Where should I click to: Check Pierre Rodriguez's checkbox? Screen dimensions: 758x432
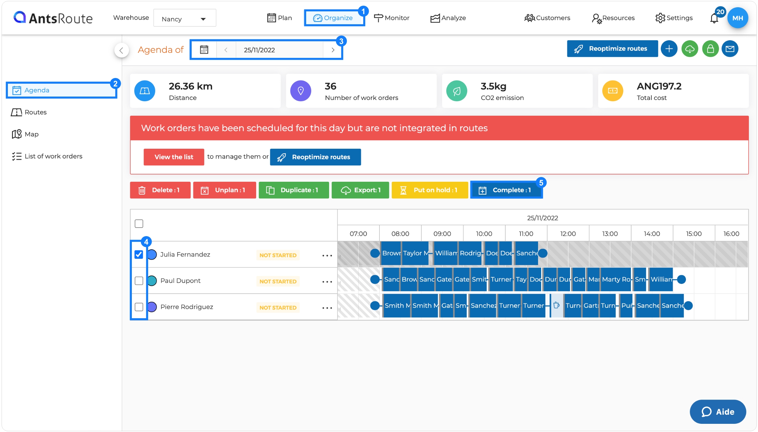[139, 307]
